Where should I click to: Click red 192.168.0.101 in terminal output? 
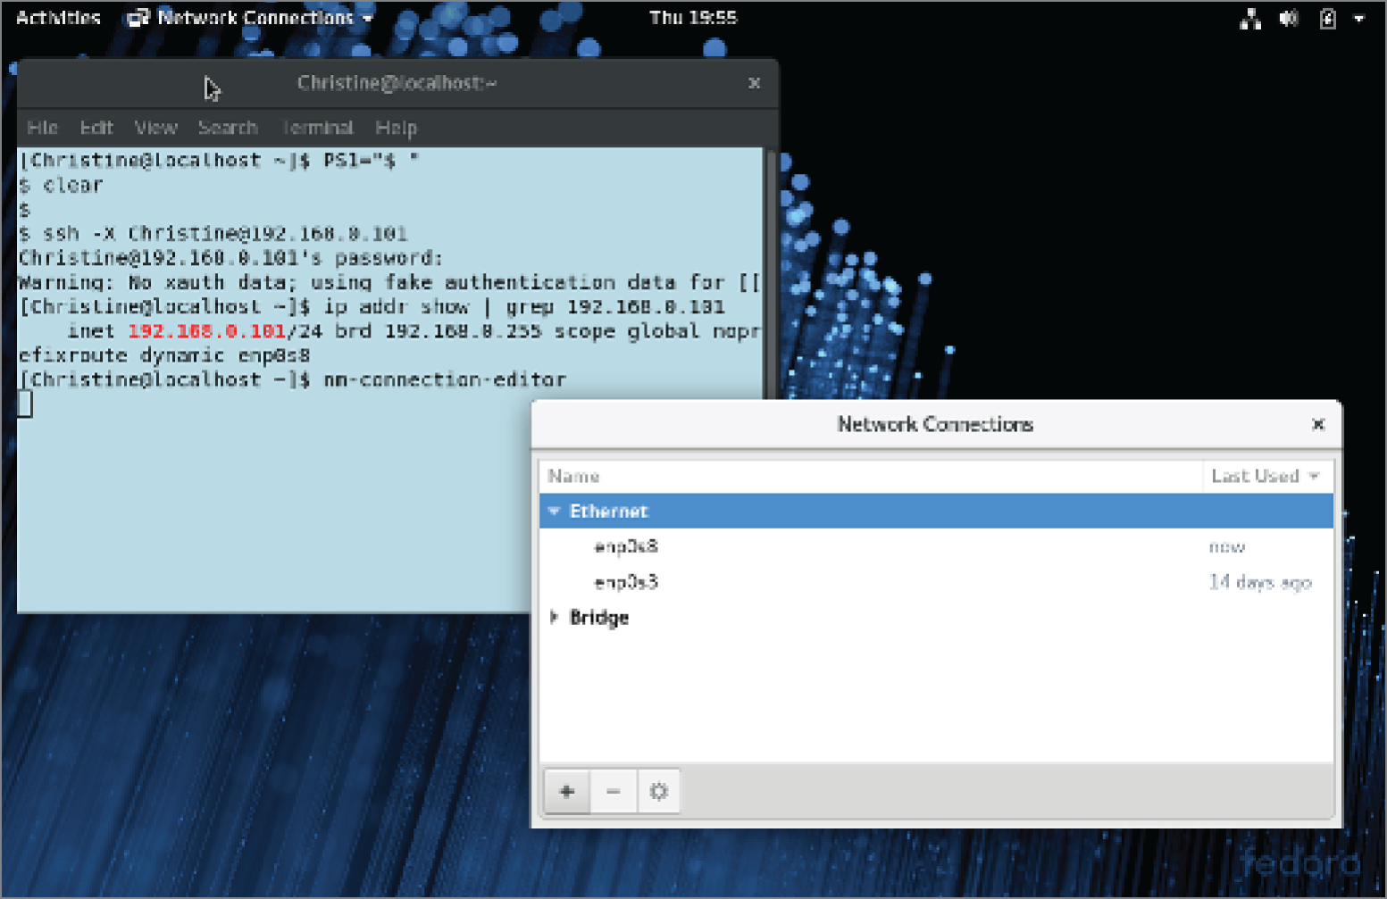click(x=206, y=331)
